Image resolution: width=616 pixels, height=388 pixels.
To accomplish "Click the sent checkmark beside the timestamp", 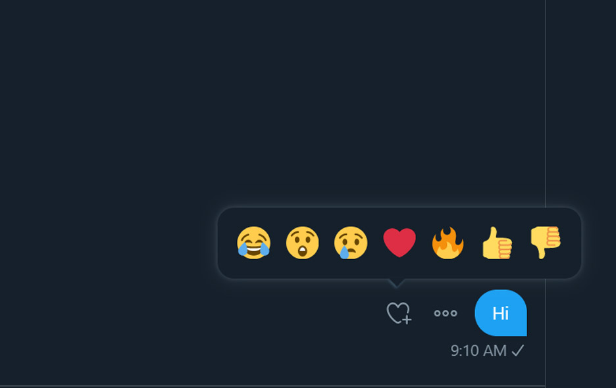I will point(518,351).
